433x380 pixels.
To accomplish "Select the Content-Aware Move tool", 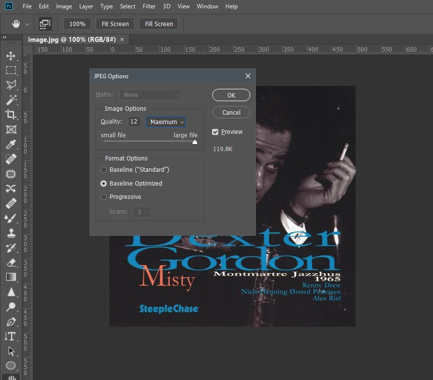I will coord(11,189).
